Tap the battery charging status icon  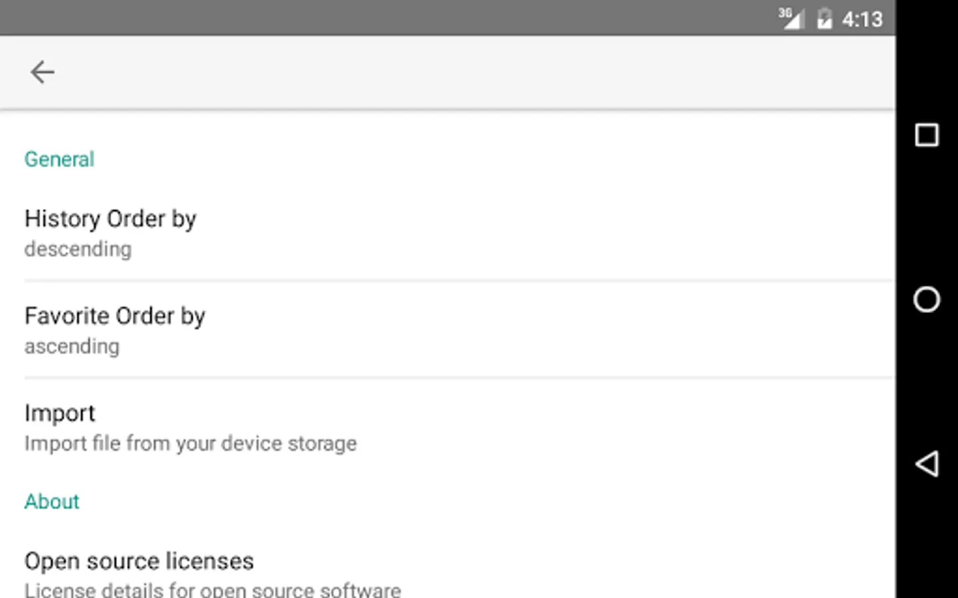pyautogui.click(x=824, y=18)
